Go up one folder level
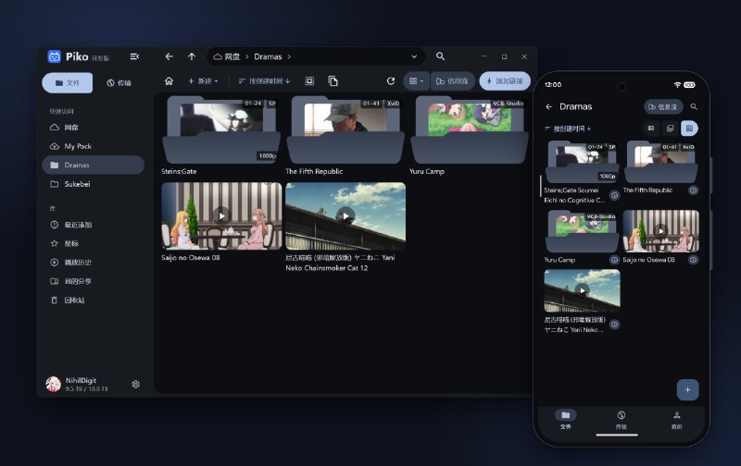Viewport: 741px width, 466px height. 192,56
